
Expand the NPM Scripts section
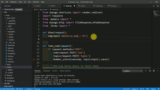coord(8,86)
